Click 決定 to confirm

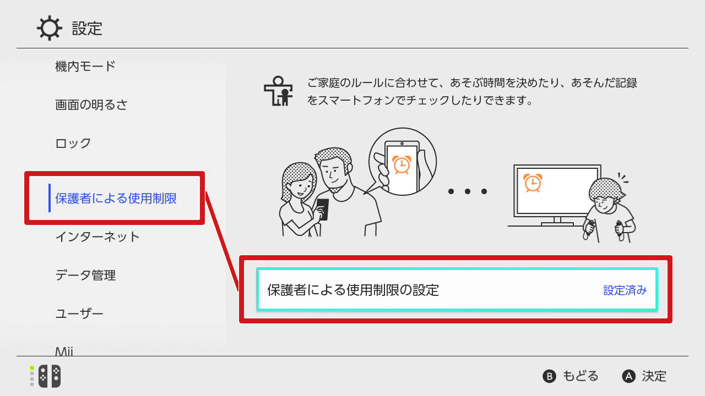tap(654, 376)
